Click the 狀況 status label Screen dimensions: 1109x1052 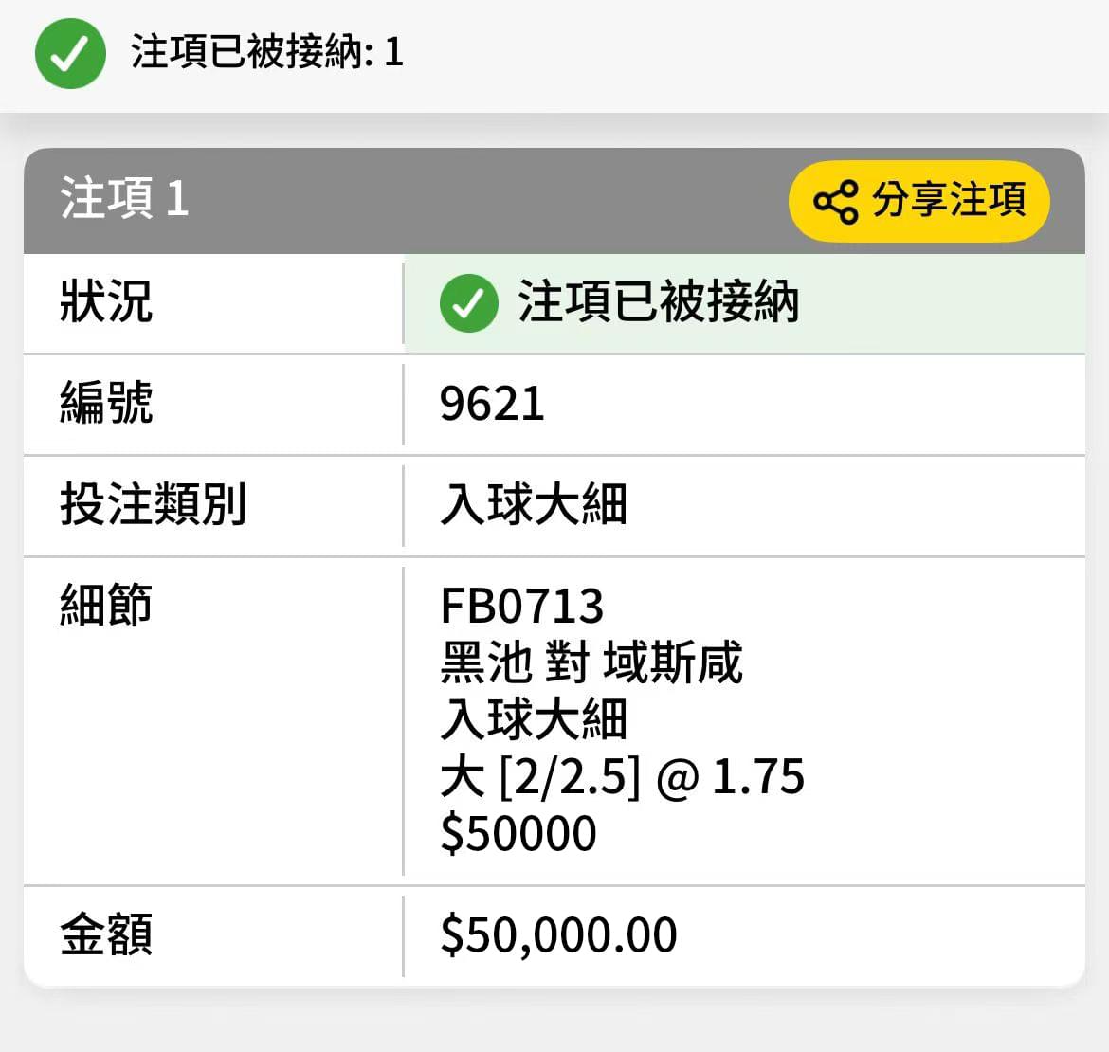click(106, 301)
